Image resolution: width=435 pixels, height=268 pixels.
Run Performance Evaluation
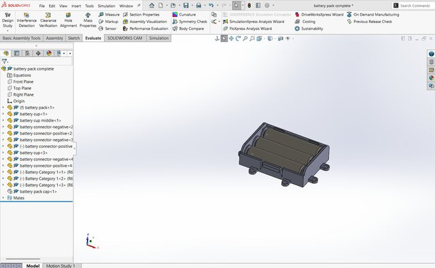(145, 28)
